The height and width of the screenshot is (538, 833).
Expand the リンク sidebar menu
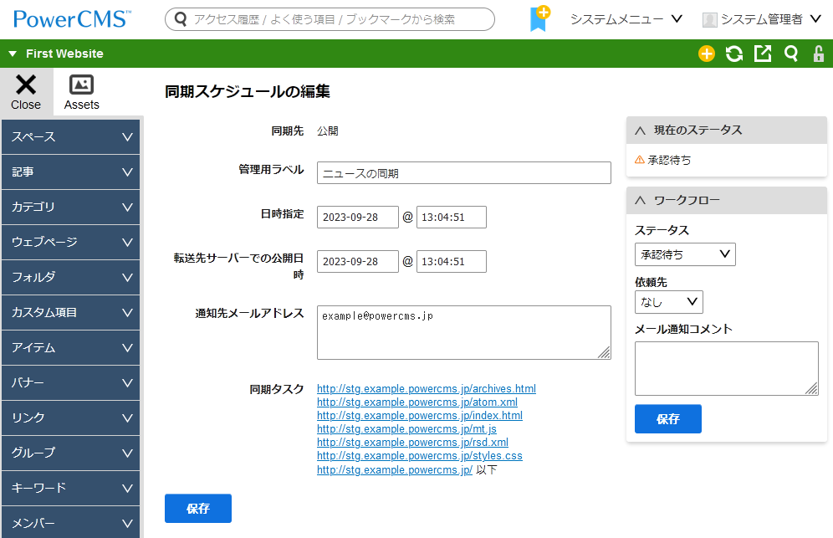pos(70,418)
